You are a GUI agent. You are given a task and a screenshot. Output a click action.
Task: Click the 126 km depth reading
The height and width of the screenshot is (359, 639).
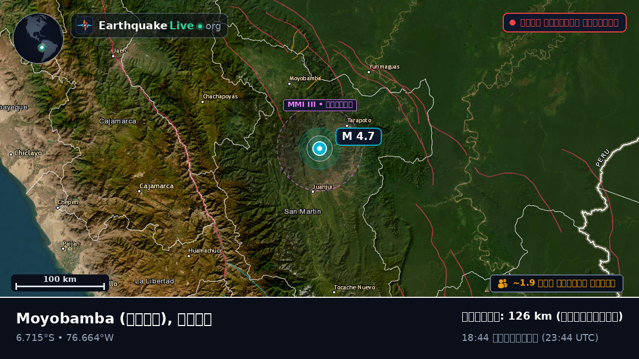tap(542, 316)
